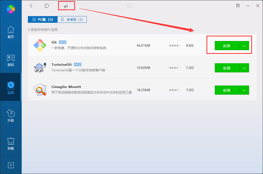Open the TortoiseGit title link
Image resolution: width=263 pixels, height=174 pixels.
click(62, 65)
